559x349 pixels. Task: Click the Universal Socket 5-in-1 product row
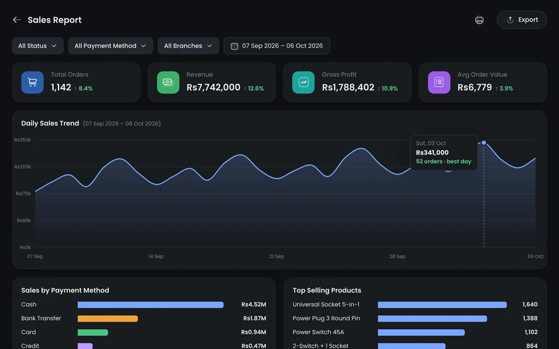point(415,304)
